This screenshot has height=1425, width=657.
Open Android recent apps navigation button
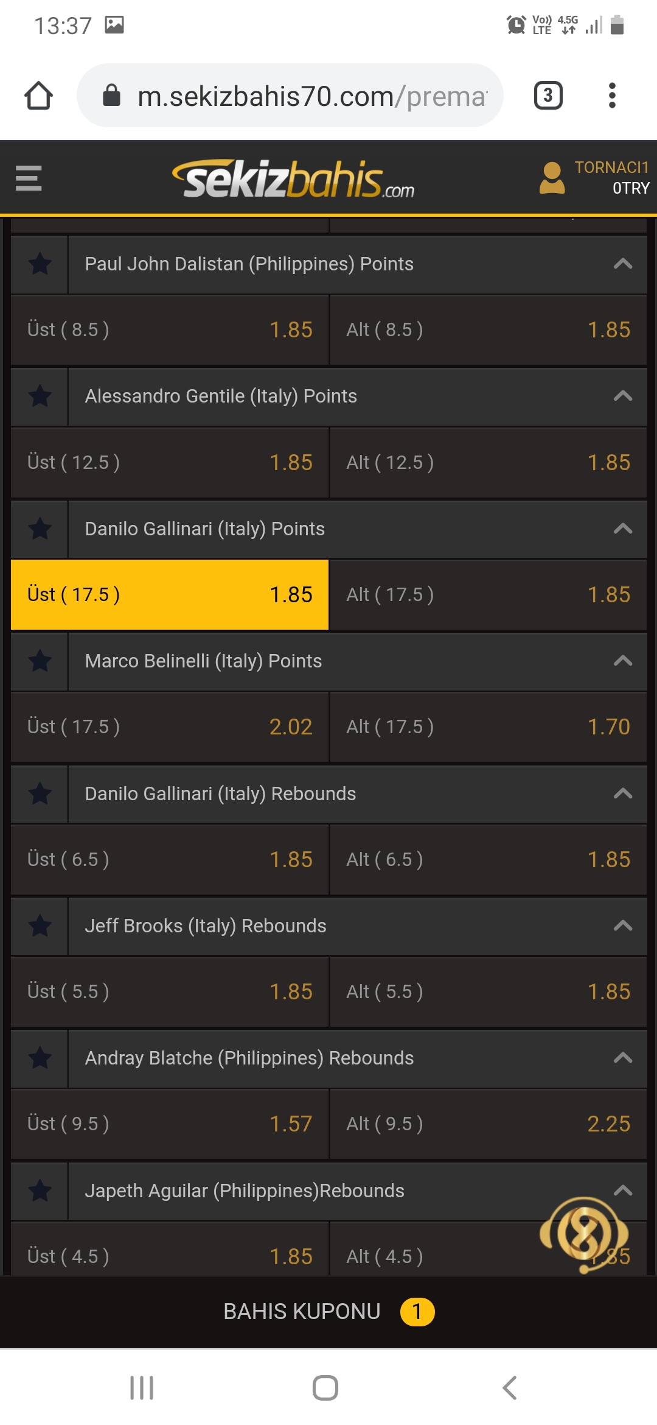tap(142, 1388)
